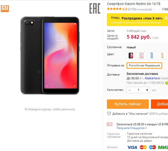This screenshot has height=151, width=168.
Task: Open the Получите Спецкупон link
Action: pos(132,128)
